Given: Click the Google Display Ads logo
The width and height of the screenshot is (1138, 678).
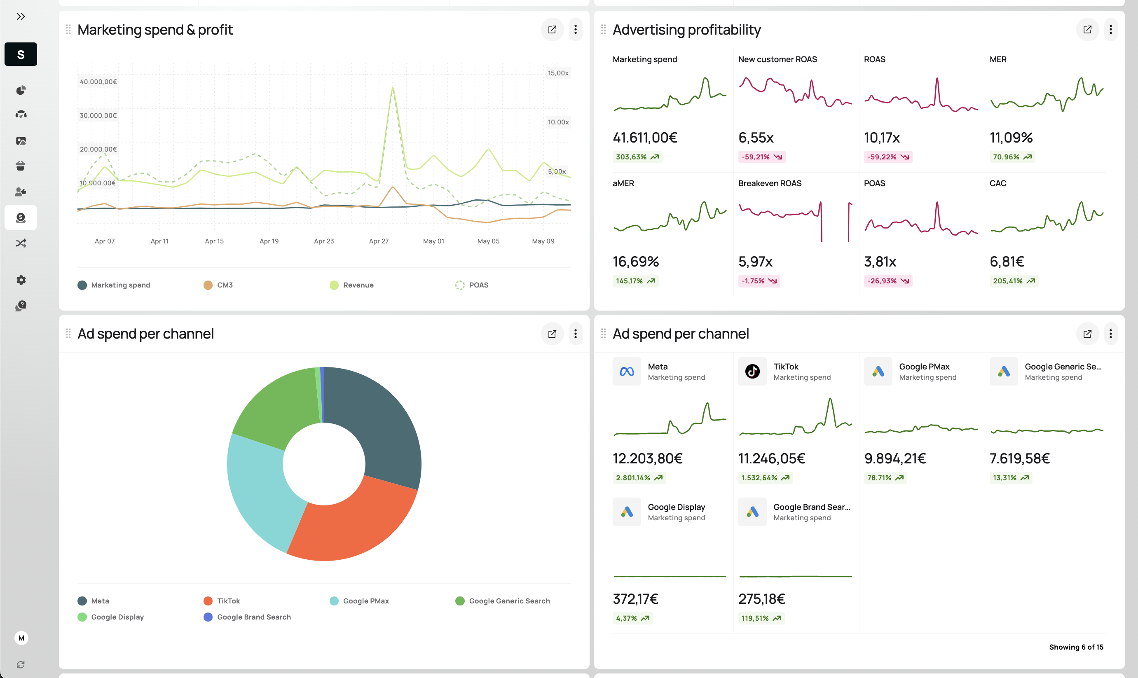Looking at the screenshot, I should [626, 512].
